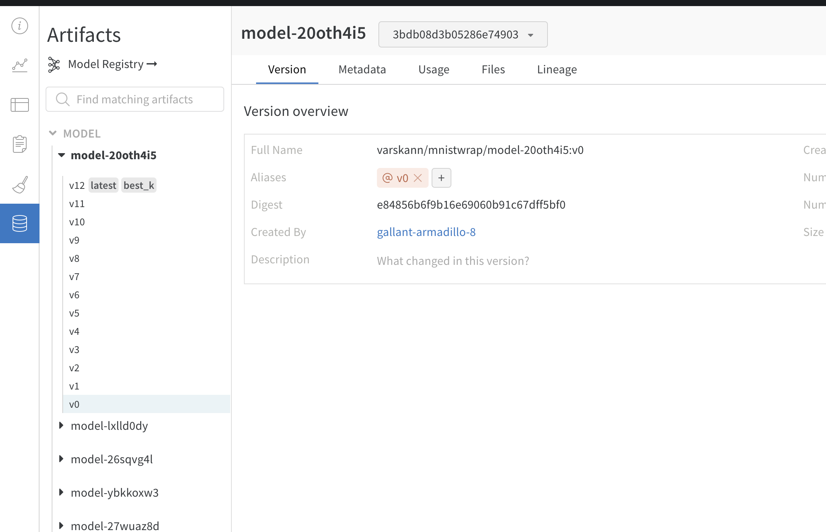Add a new alias with plus button
This screenshot has height=532, width=826.
(441, 178)
